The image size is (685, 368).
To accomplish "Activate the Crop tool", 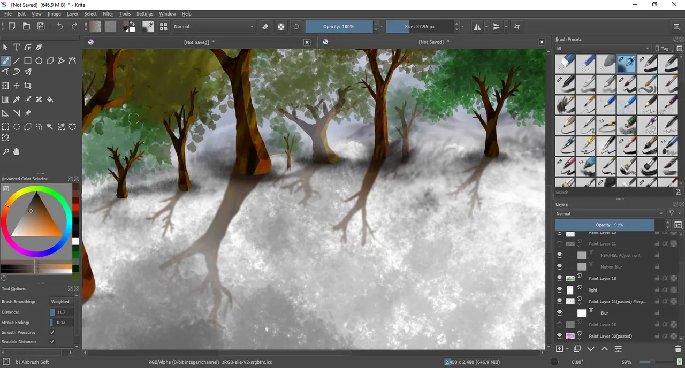I will [x=28, y=86].
